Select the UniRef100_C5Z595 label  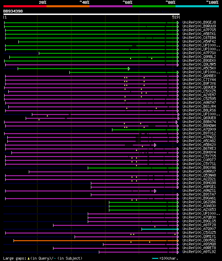point(199,99)
